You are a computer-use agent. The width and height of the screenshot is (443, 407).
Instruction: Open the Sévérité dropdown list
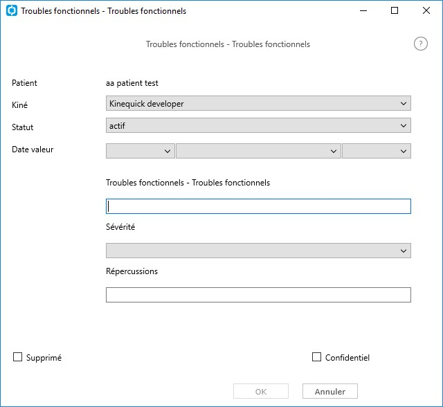[258, 251]
